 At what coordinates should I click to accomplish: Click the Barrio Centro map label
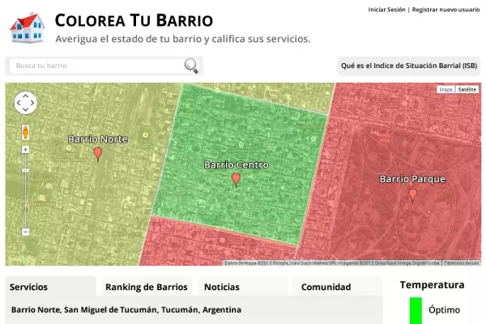tap(237, 164)
